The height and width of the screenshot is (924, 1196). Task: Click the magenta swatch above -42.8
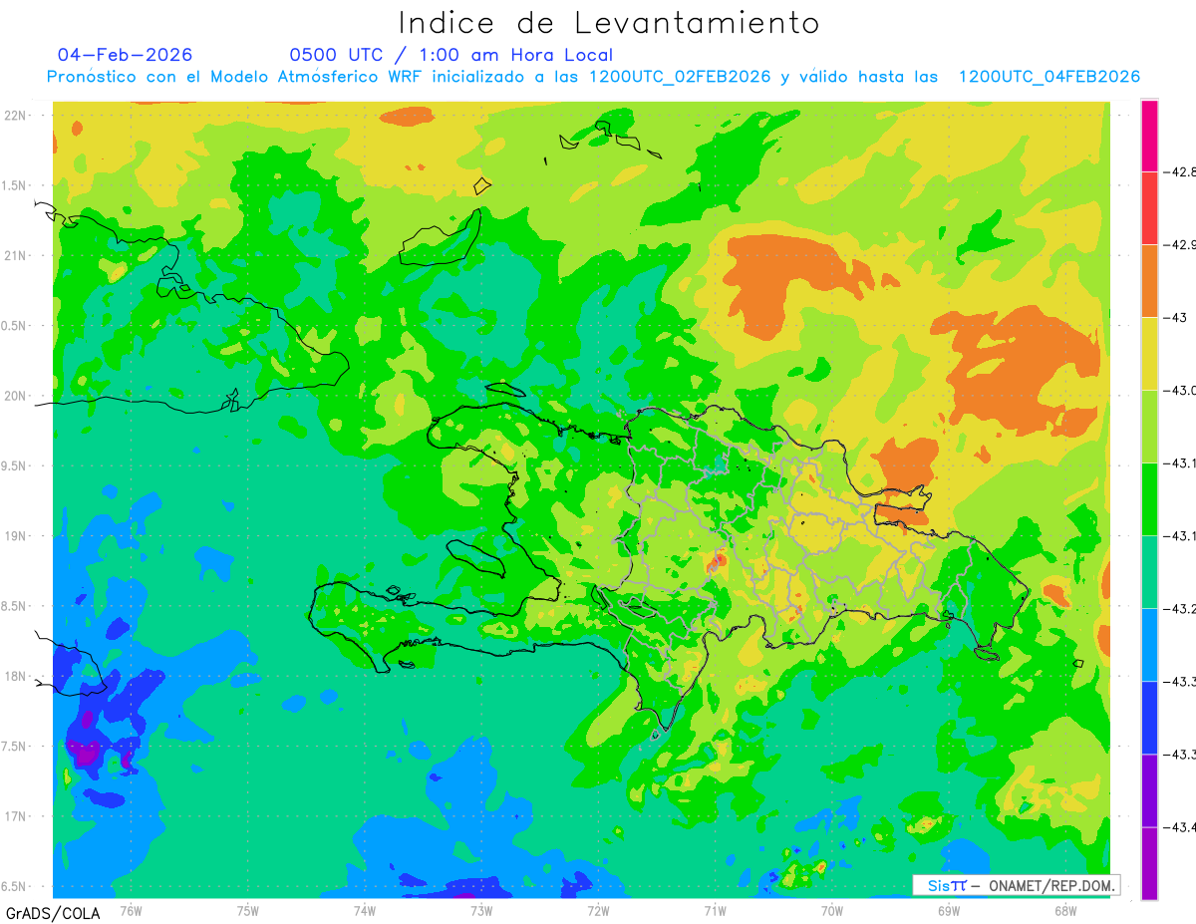coord(1149,136)
